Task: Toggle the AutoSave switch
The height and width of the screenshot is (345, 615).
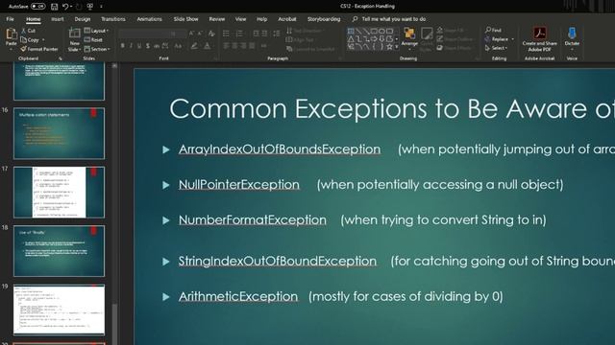Action: click(x=37, y=7)
